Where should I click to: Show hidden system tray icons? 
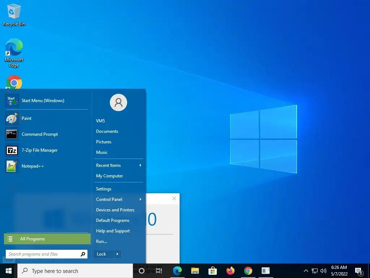(306, 271)
